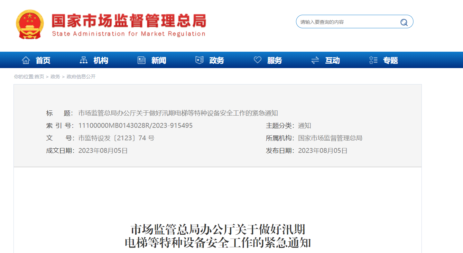Click the heart icon beside 服务
Viewport: 463px width, 253px height.
pos(257,60)
